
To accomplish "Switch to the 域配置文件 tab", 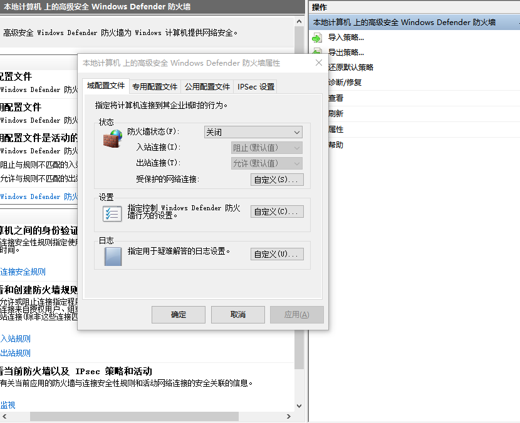I will tap(106, 86).
